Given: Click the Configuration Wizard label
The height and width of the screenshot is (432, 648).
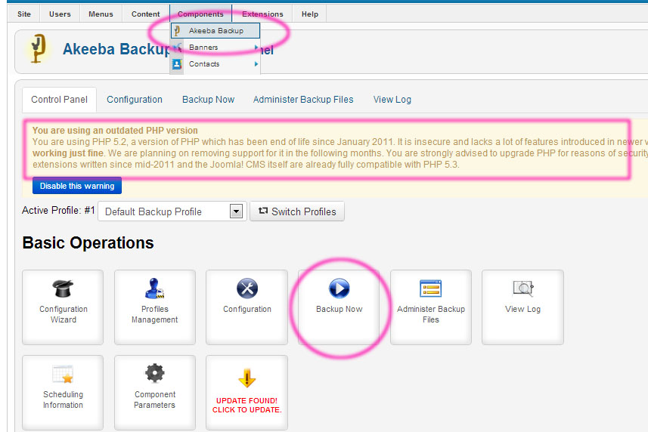Looking at the screenshot, I should coord(64,314).
